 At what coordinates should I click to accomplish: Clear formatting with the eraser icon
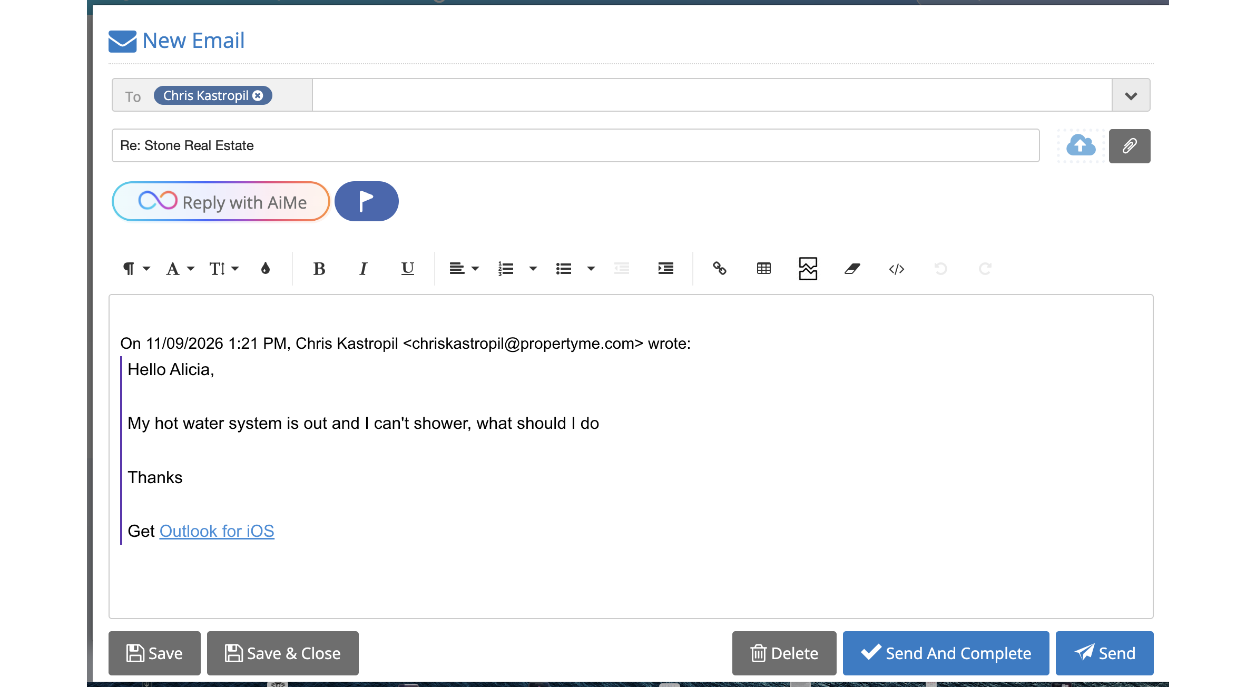[x=852, y=269]
